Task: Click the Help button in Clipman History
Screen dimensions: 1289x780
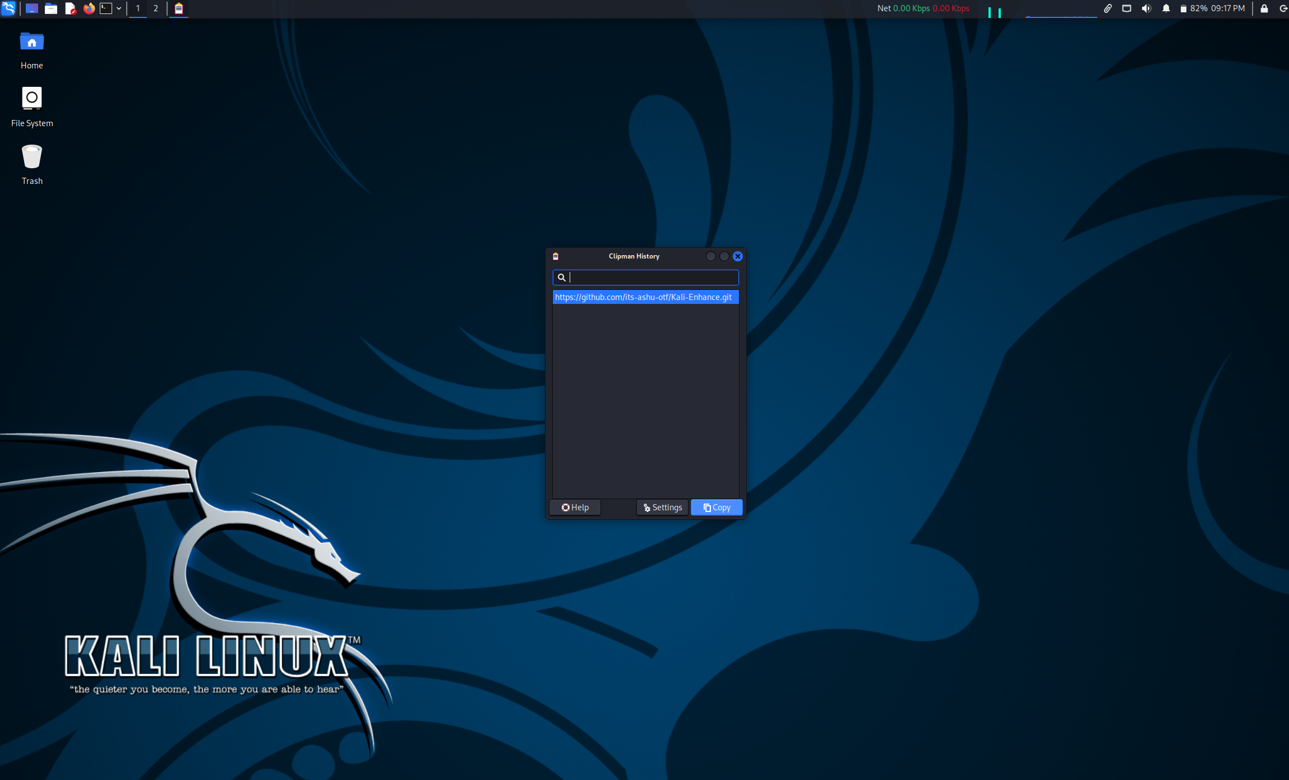Action: (575, 507)
